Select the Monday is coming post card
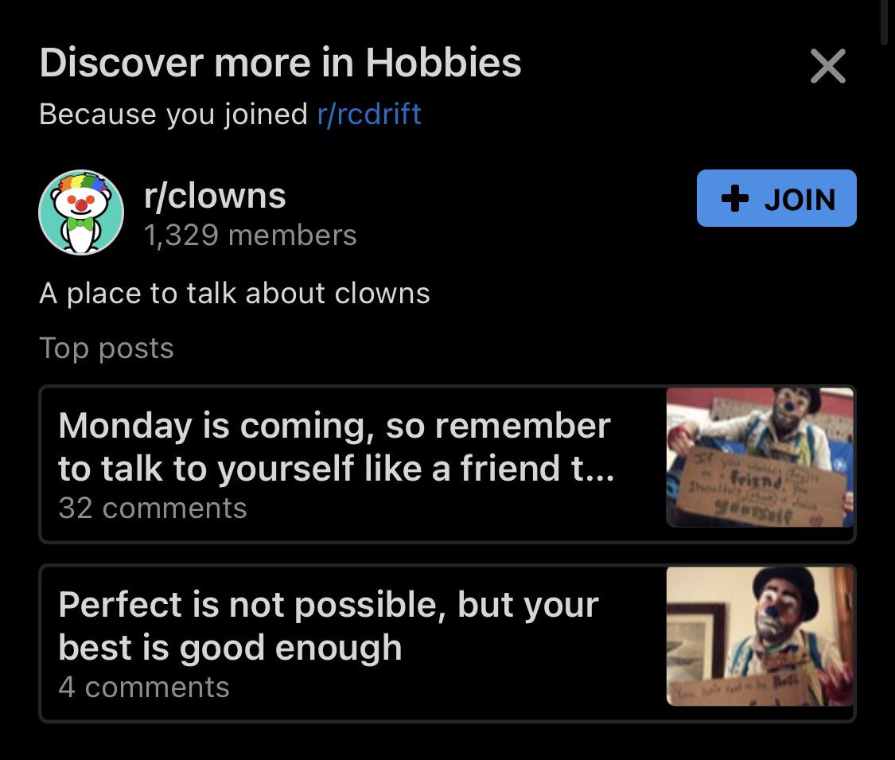The image size is (895, 760). [447, 464]
